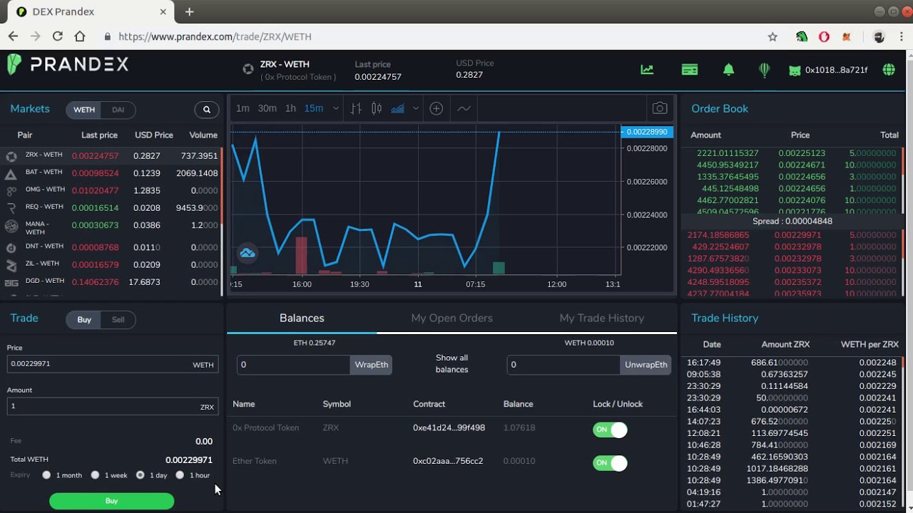The image size is (913, 513).
Task: Click the 0.00225123 order book price
Action: coord(801,153)
